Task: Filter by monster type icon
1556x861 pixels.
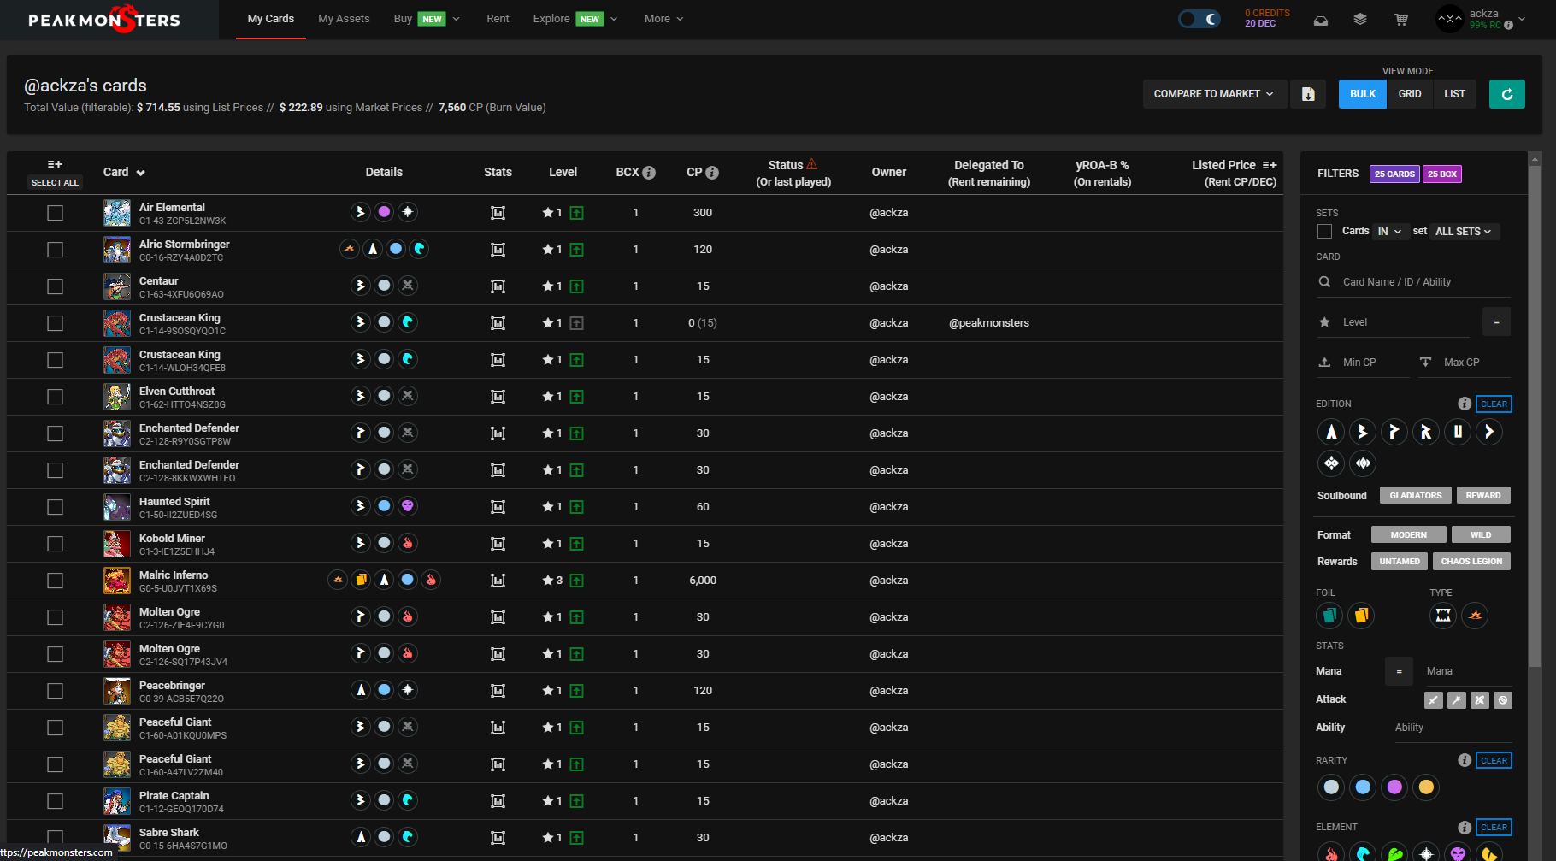Action: click(1443, 615)
